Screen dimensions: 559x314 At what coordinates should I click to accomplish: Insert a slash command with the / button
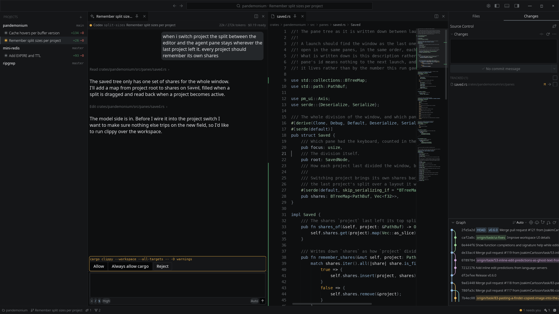[95, 301]
